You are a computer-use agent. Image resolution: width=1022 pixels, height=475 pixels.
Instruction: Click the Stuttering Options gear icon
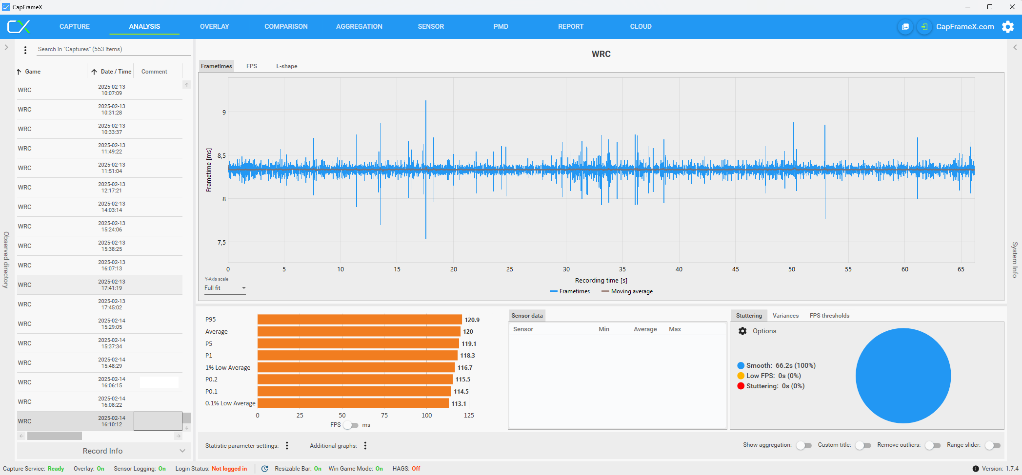point(742,331)
